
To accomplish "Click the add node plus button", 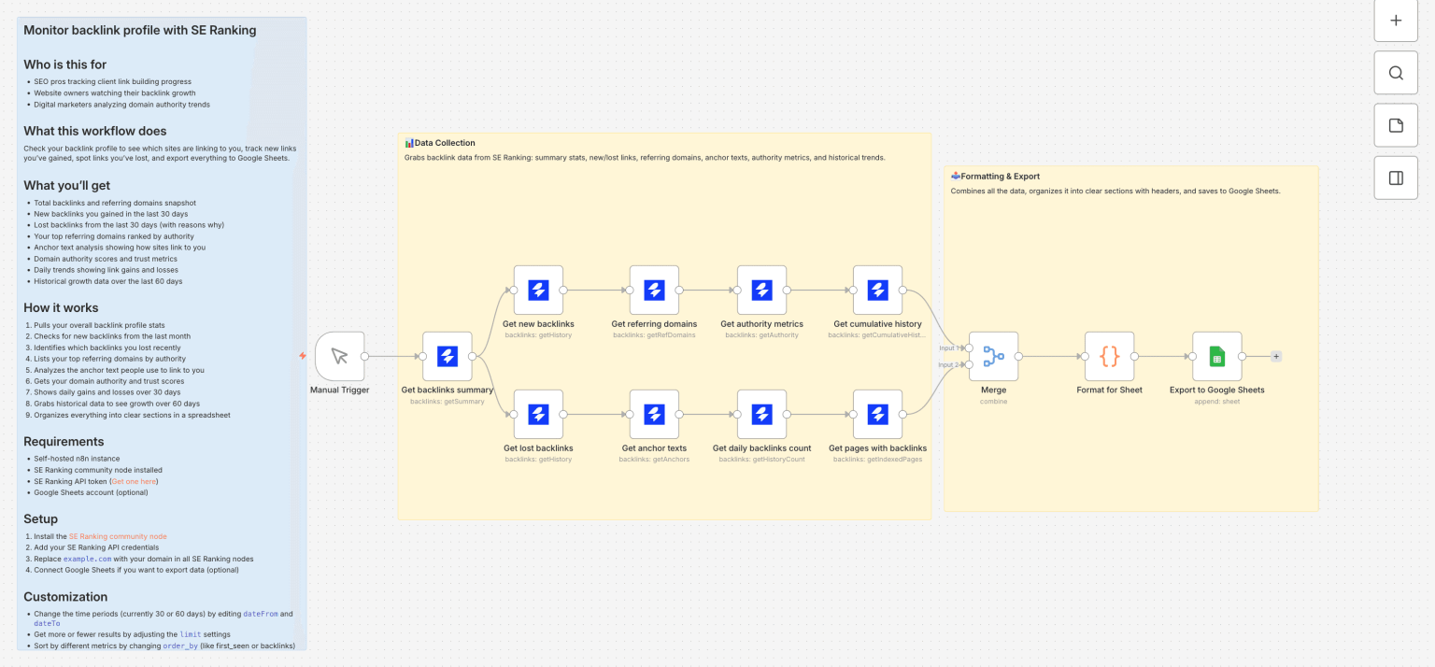I will pyautogui.click(x=1396, y=21).
